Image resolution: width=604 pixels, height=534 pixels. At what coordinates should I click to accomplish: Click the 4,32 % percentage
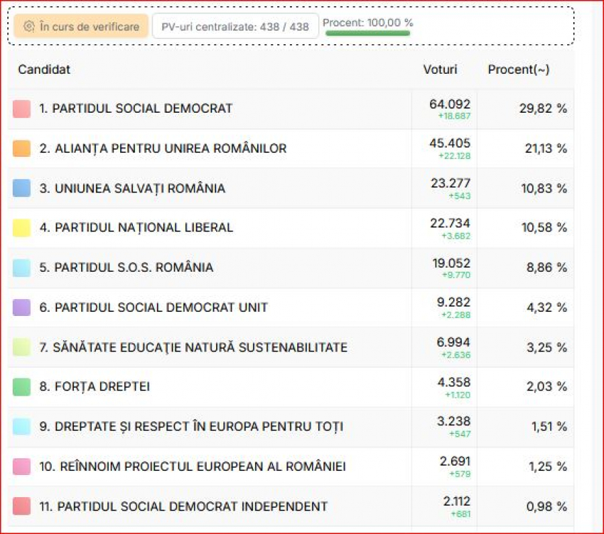(x=546, y=308)
